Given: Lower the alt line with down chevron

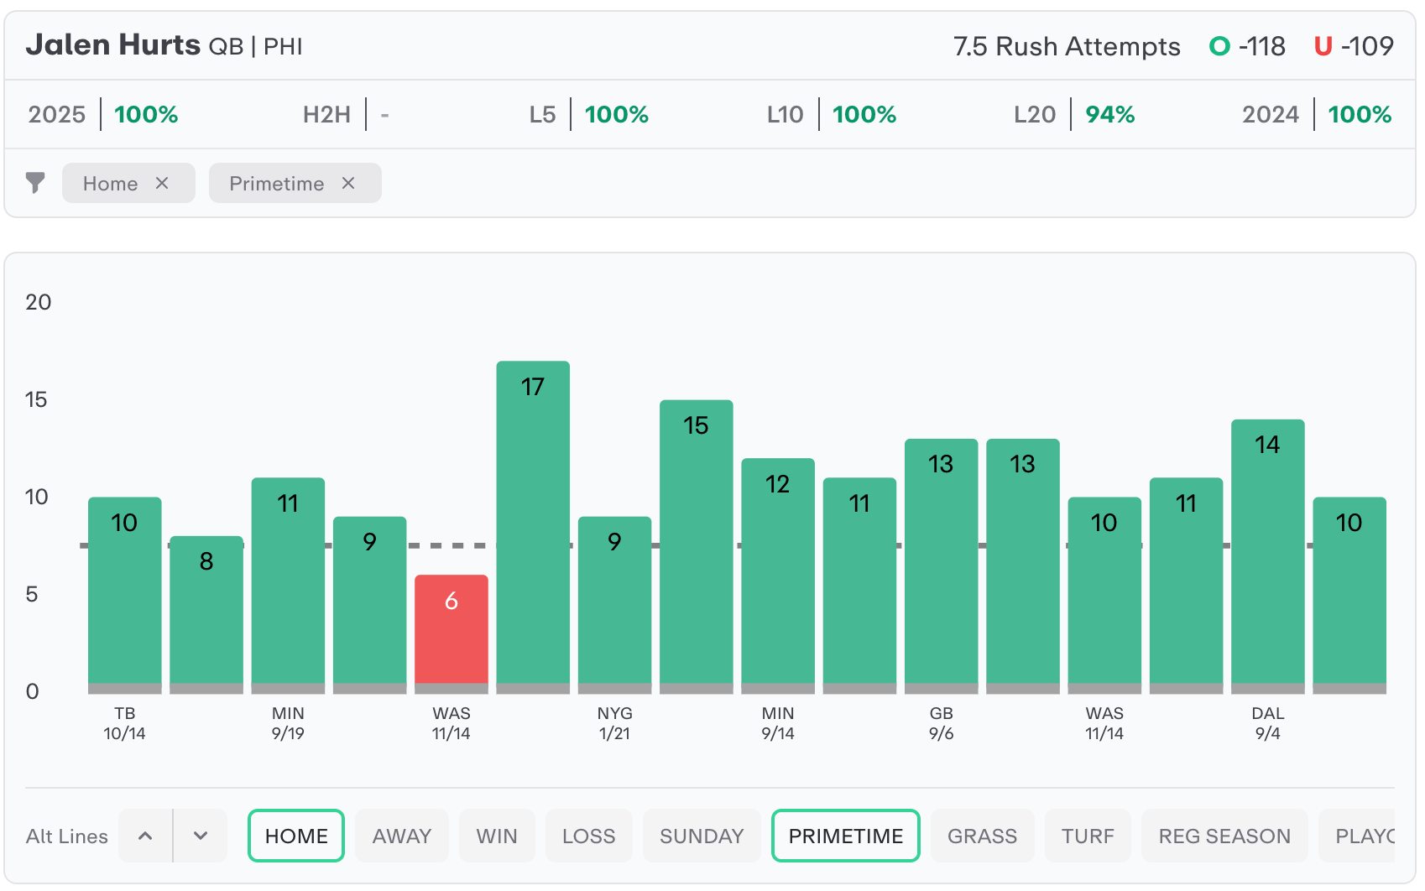Looking at the screenshot, I should coord(201,836).
